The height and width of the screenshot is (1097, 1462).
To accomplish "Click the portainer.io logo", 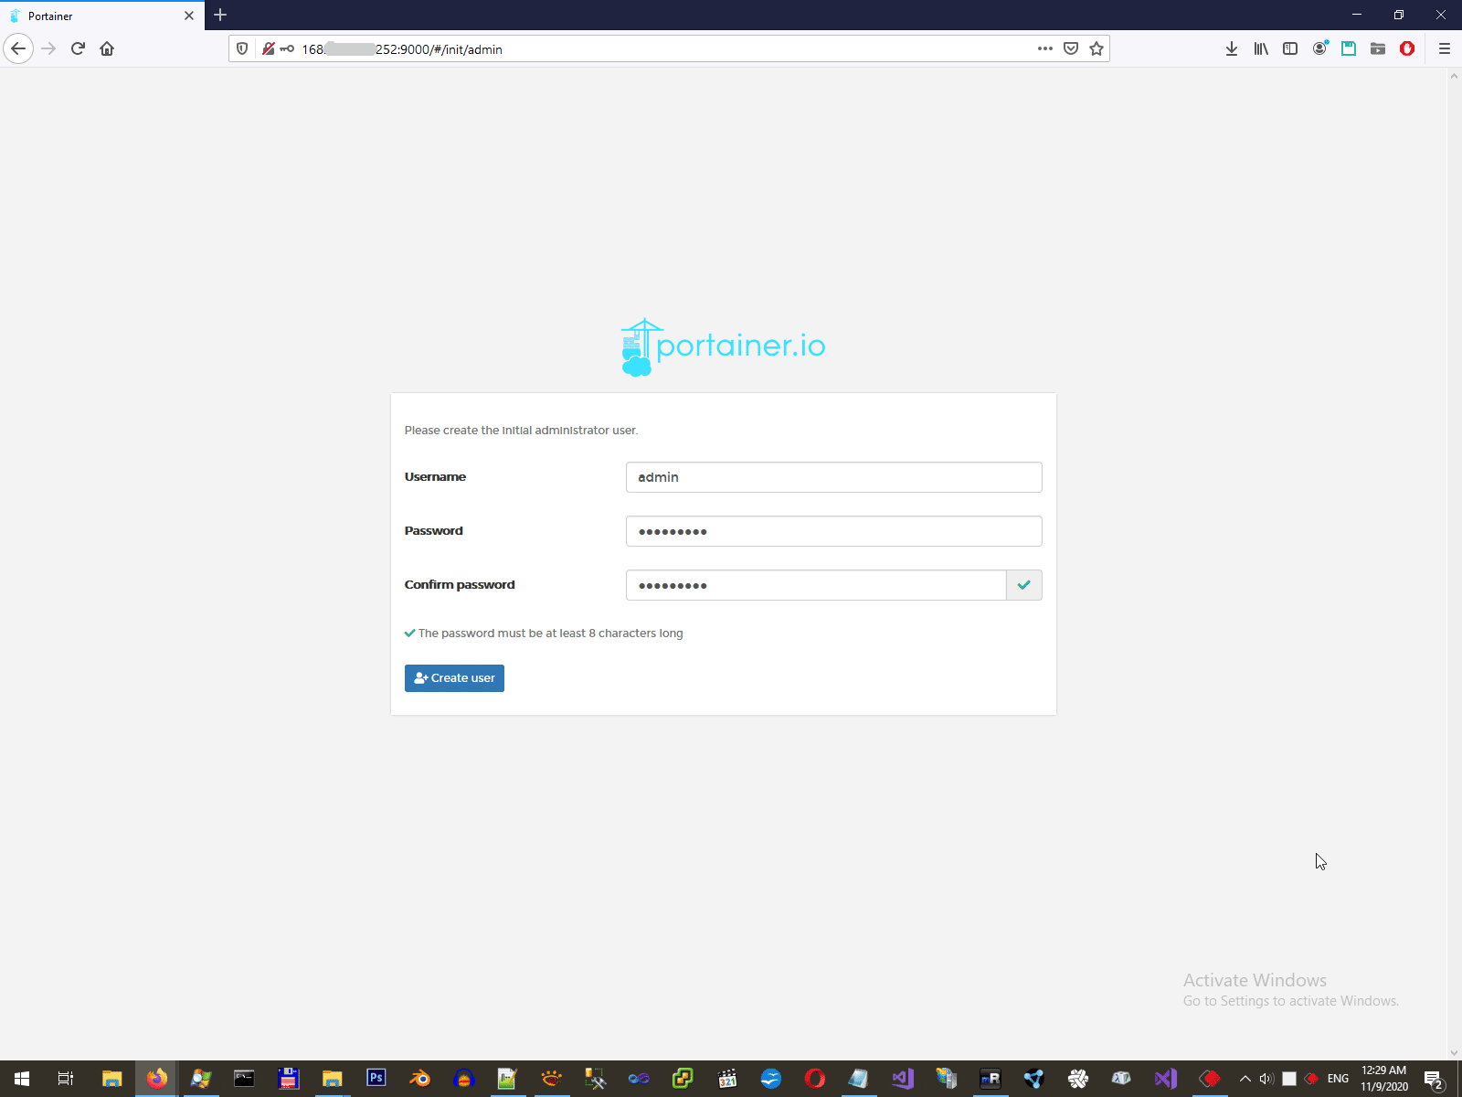I will pyautogui.click(x=723, y=346).
